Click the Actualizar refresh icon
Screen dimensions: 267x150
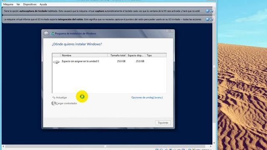(54, 97)
